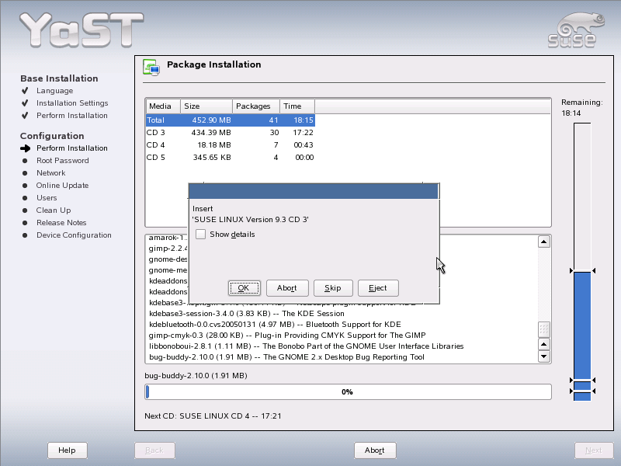Click the 18.18 MB size cell

click(x=214, y=145)
